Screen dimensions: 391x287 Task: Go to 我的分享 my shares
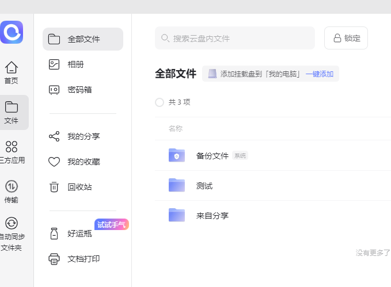tap(83, 136)
